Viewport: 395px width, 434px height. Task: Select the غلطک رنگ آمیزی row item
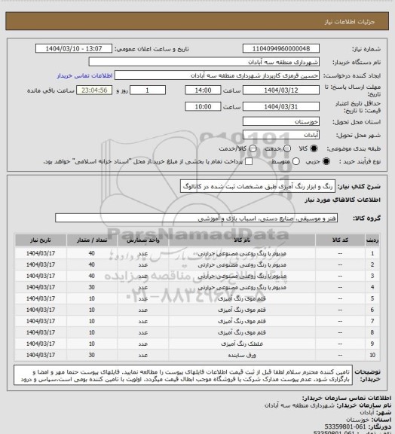point(242,344)
